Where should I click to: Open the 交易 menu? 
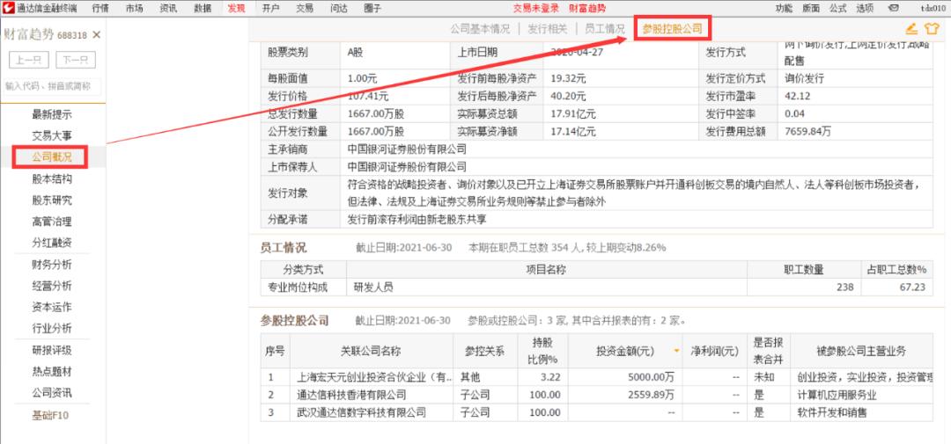[305, 8]
